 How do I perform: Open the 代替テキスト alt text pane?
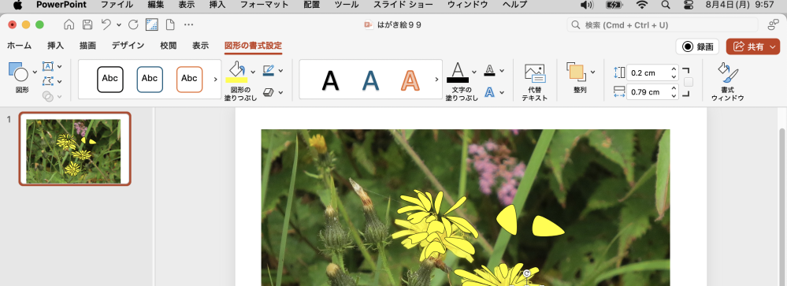point(535,83)
